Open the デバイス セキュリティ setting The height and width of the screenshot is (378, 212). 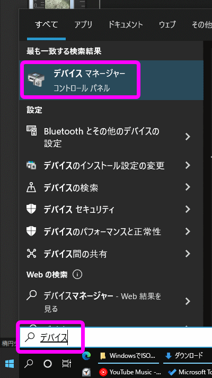tap(111, 209)
